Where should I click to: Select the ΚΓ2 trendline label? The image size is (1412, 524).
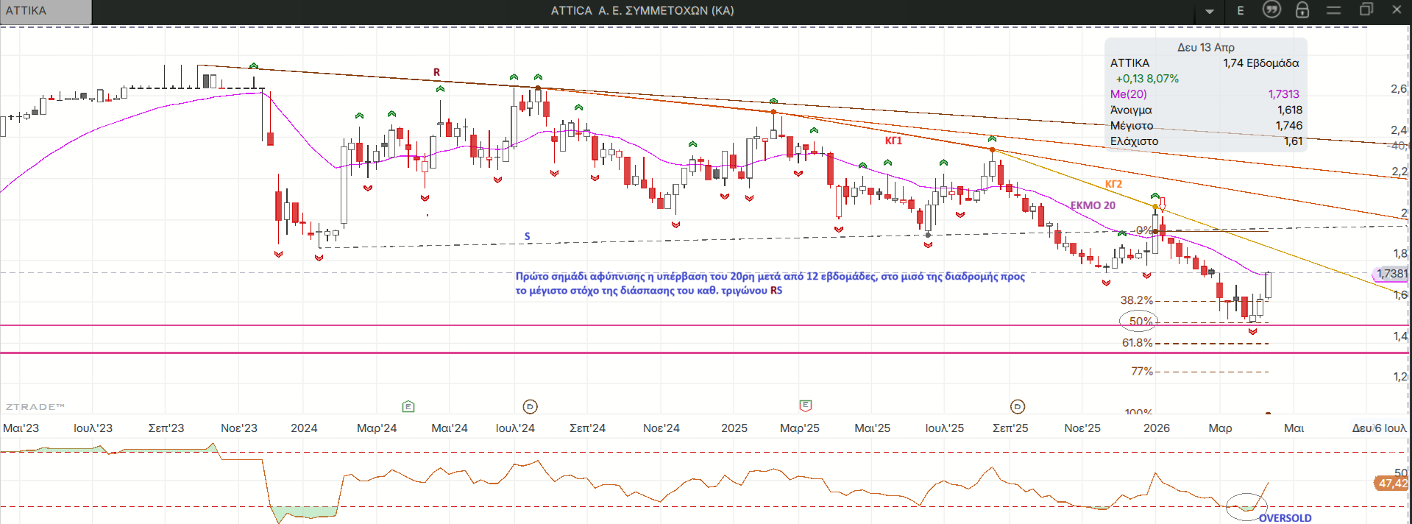pyautogui.click(x=1113, y=184)
